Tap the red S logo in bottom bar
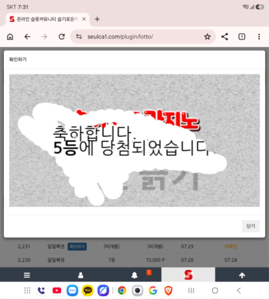Image resolution: width=269 pixels, height=299 pixels. tap(188, 275)
